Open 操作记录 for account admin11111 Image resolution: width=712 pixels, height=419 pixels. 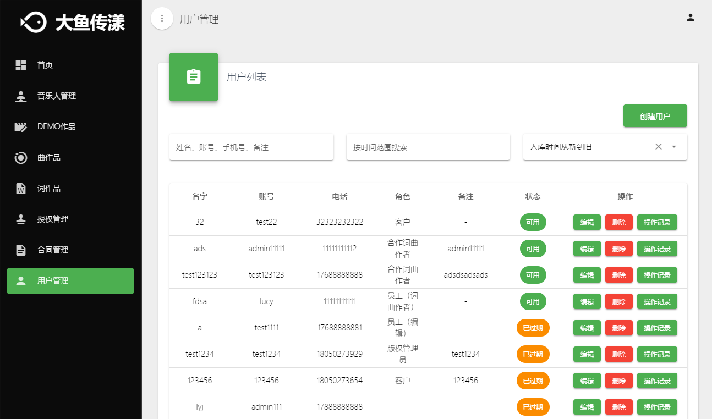pos(657,249)
